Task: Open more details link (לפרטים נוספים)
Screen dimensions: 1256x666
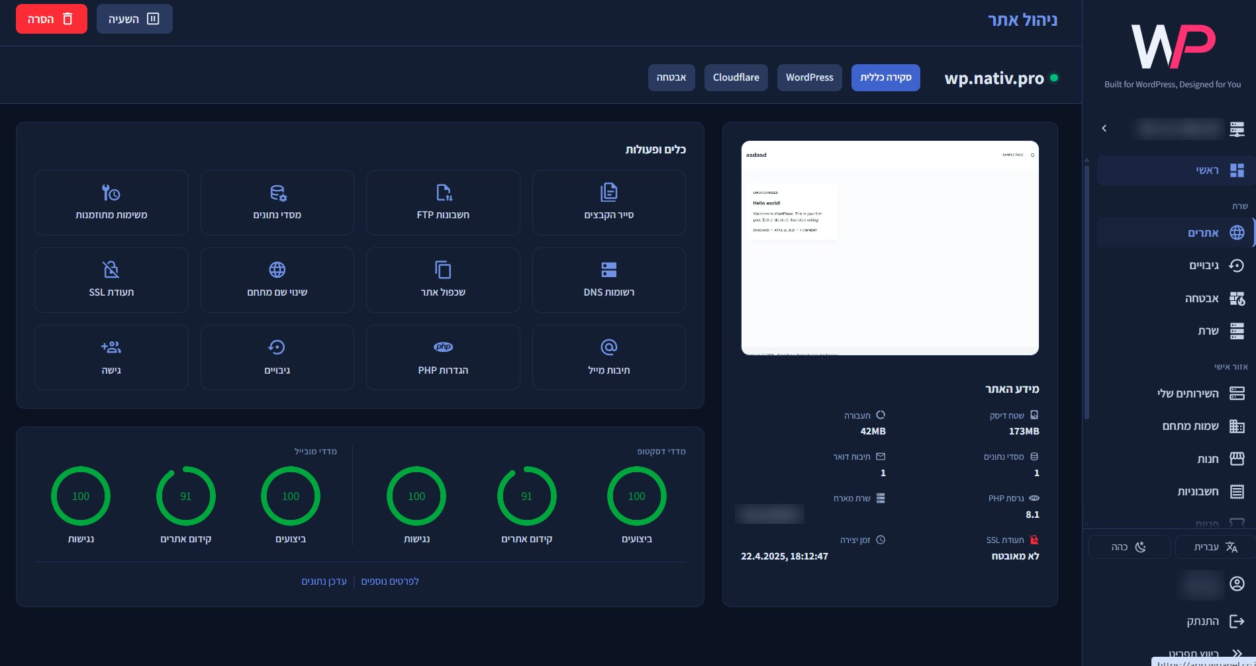Action: pyautogui.click(x=390, y=581)
